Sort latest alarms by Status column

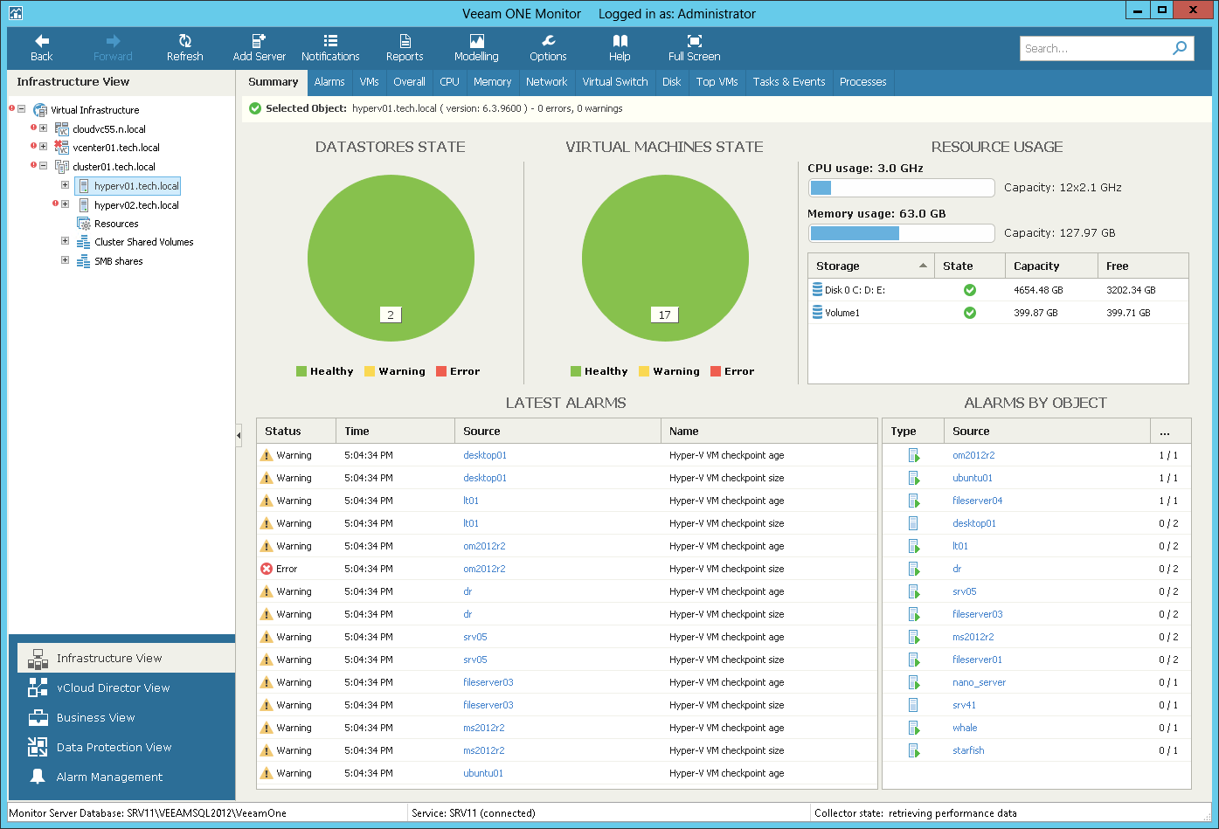(x=296, y=431)
